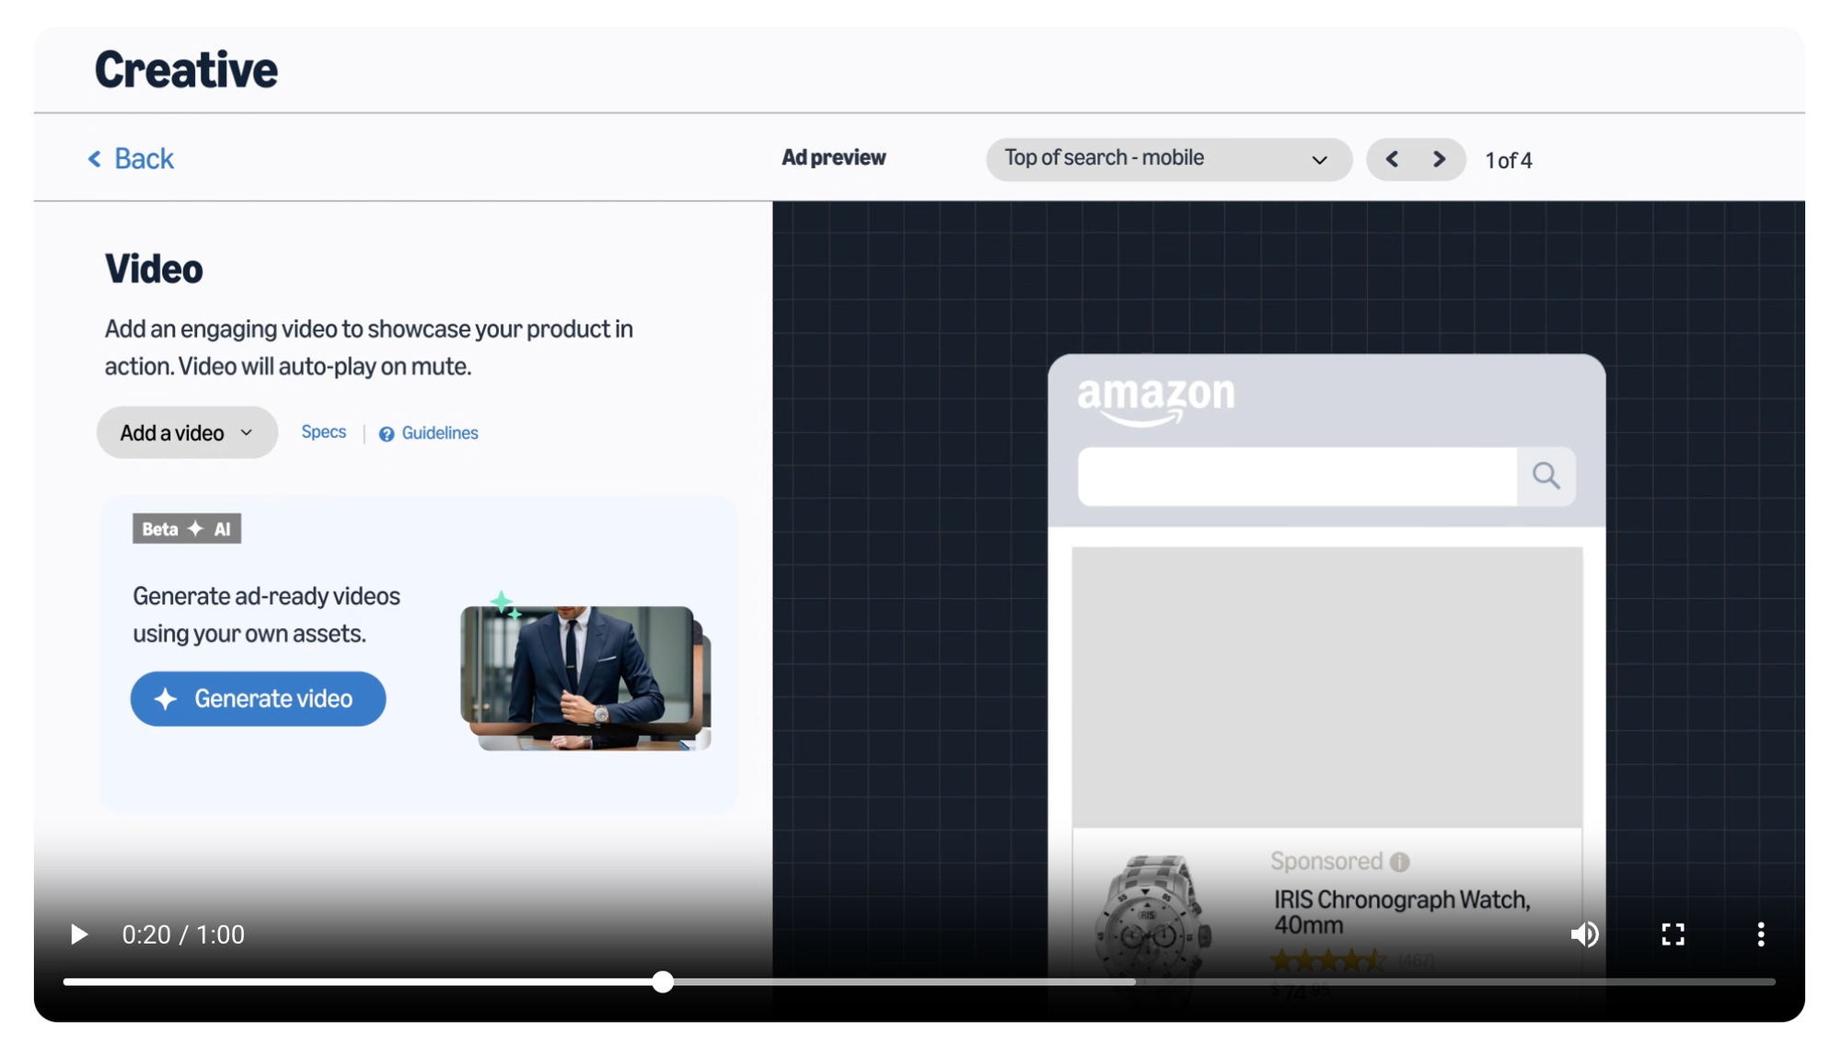
Task: Go back using the Back link
Action: [131, 158]
